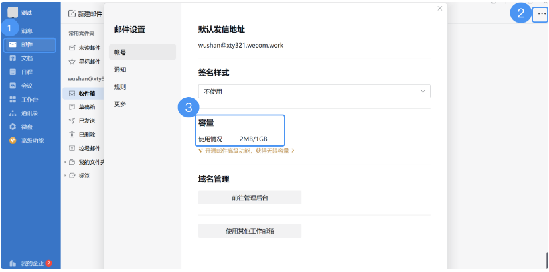This screenshot has width=549, height=272.
Task: Expand the 标签 tree node
Action: point(65,176)
